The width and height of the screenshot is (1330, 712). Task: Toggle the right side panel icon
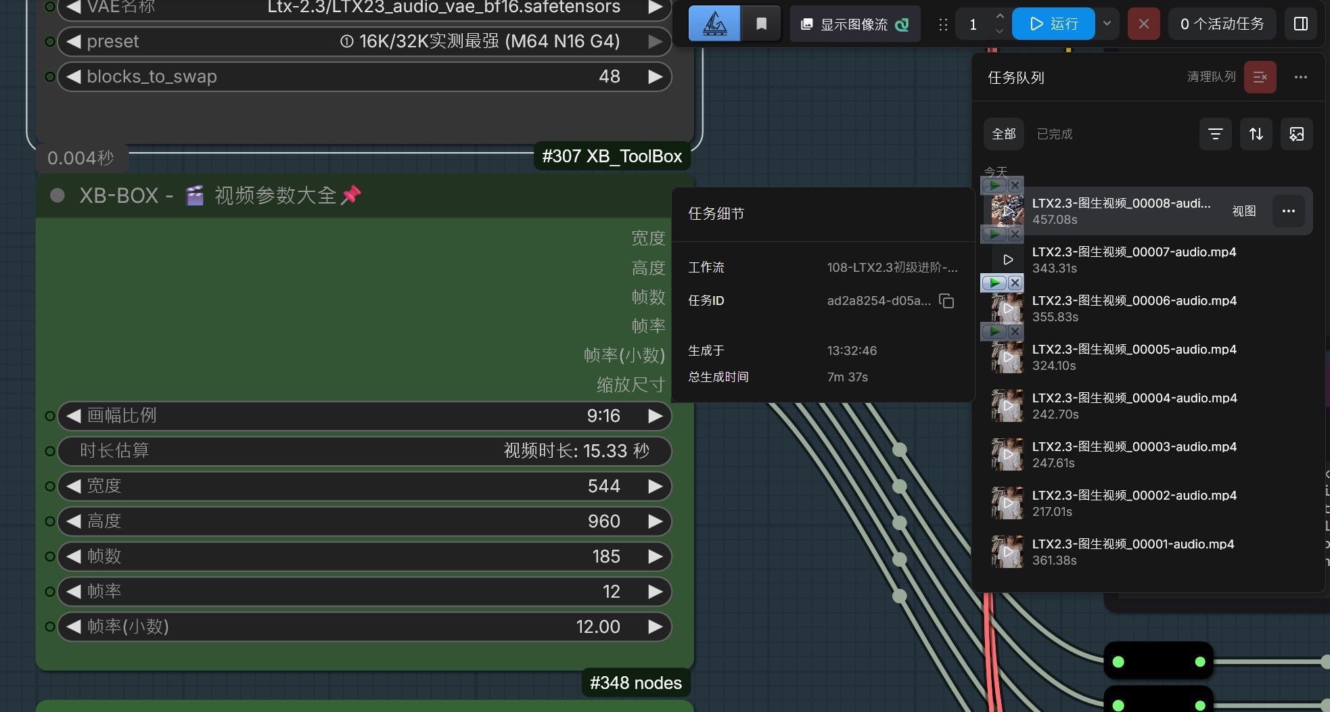pyautogui.click(x=1300, y=24)
